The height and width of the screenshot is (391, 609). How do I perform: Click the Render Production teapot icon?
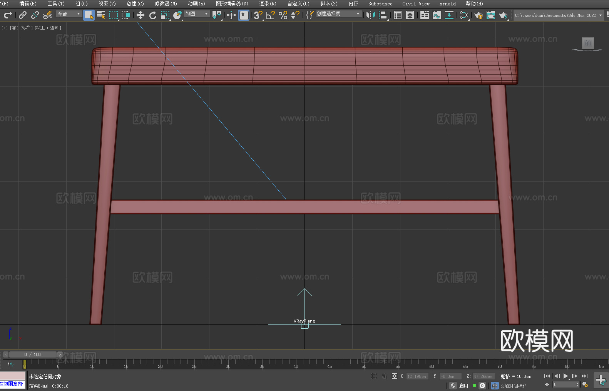[503, 15]
